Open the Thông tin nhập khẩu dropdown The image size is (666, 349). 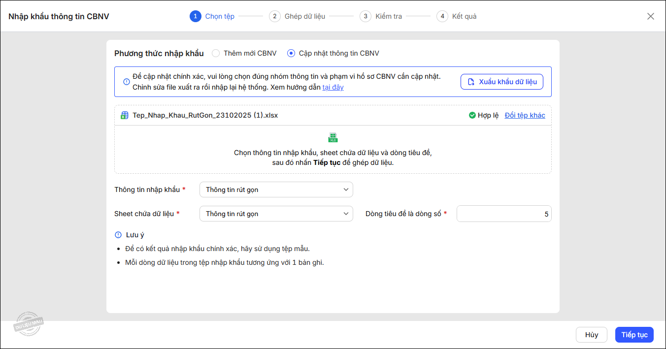click(x=276, y=190)
